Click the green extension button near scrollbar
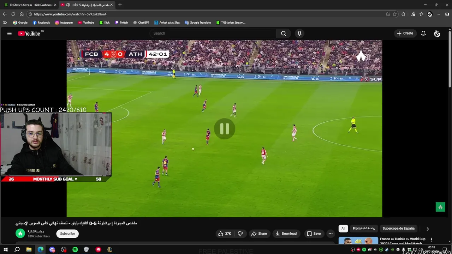 pyautogui.click(x=440, y=207)
